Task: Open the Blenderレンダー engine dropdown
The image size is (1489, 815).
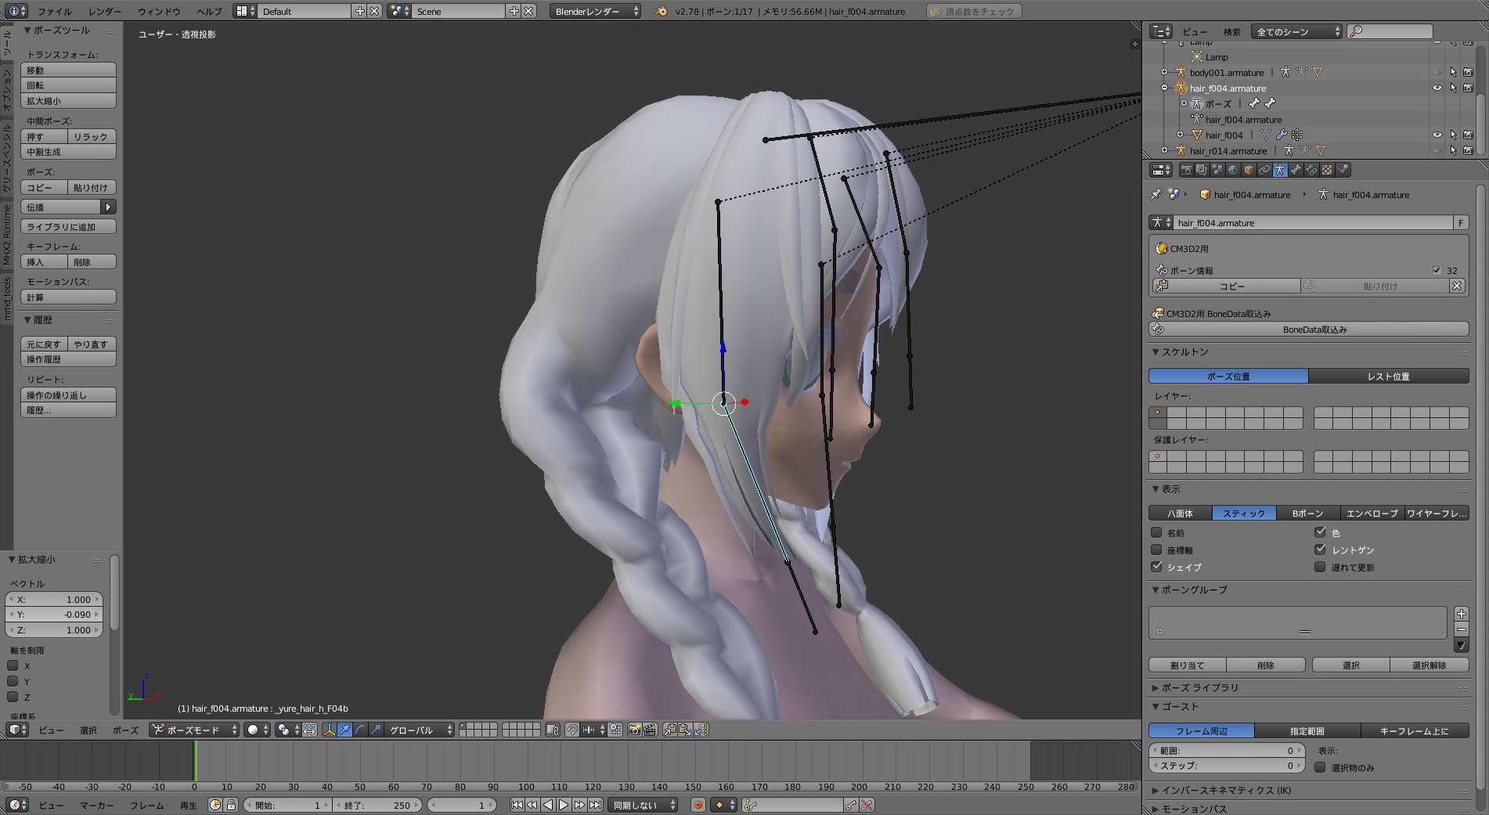Action: pyautogui.click(x=595, y=11)
